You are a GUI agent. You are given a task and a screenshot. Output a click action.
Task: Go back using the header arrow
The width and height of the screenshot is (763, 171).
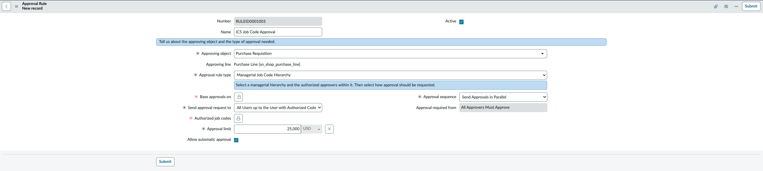(6, 6)
